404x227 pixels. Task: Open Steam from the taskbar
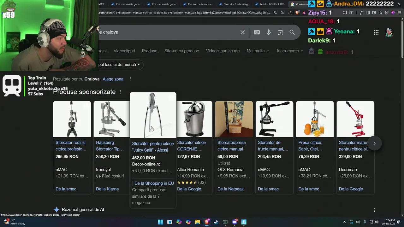point(216,222)
